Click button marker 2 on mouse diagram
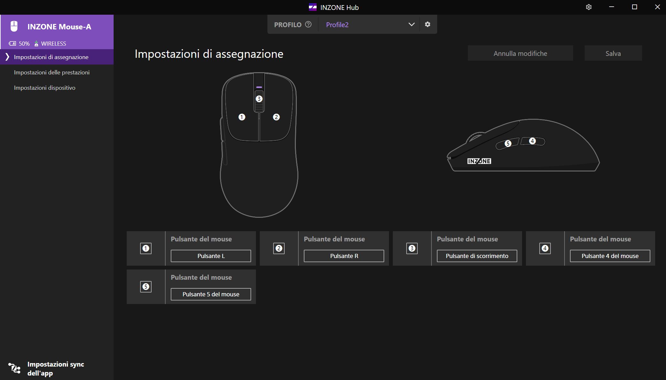This screenshot has width=666, height=380. tap(276, 117)
